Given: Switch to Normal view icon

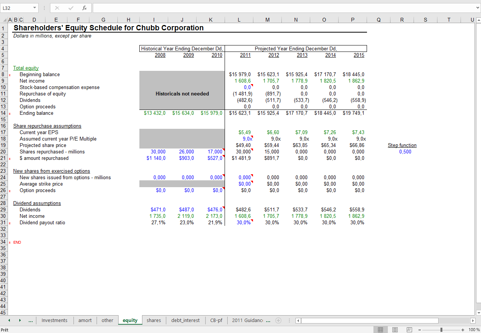Looking at the screenshot, I should coord(381,330).
